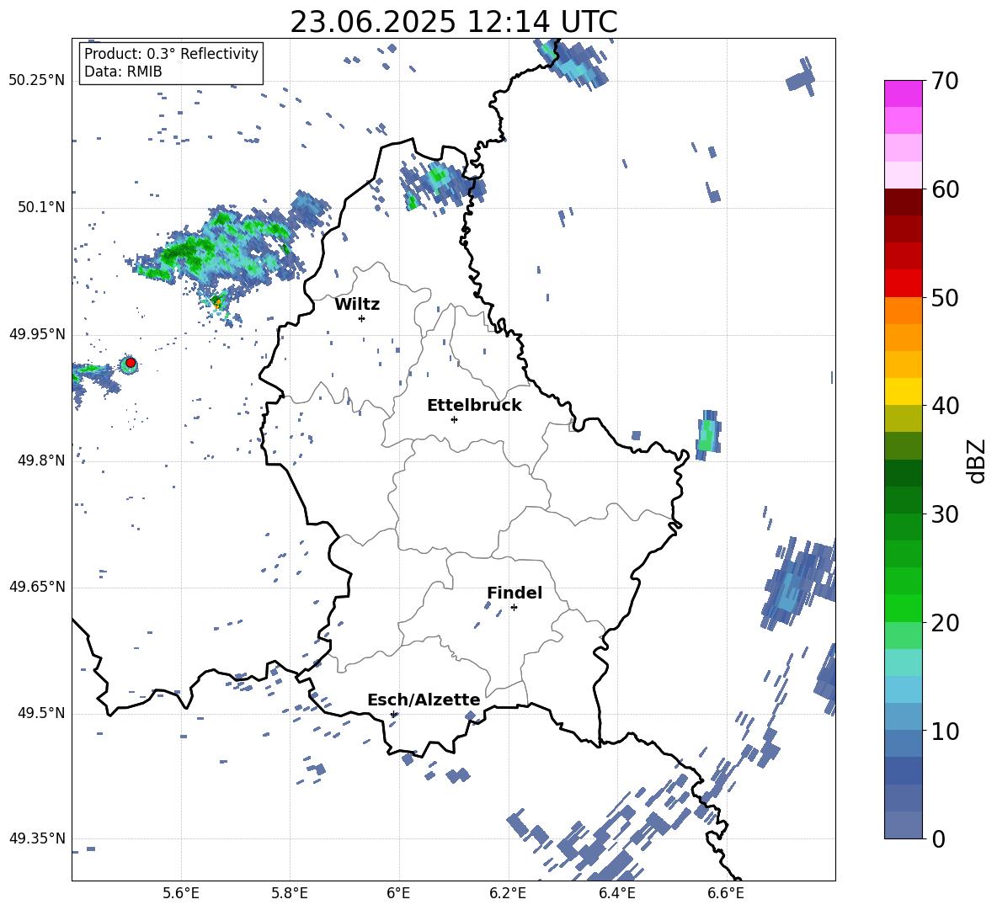Click the Esch/Alzette city label
Viewport: 997px width, 910px height.
pyautogui.click(x=424, y=700)
